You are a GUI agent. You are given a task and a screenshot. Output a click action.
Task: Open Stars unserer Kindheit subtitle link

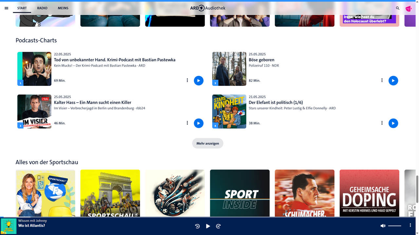point(292,108)
